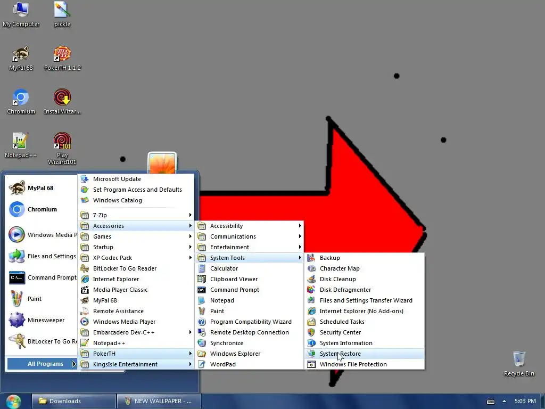545x409 pixels.
Task: Show hidden tray icons arrow
Action: [x=504, y=401]
